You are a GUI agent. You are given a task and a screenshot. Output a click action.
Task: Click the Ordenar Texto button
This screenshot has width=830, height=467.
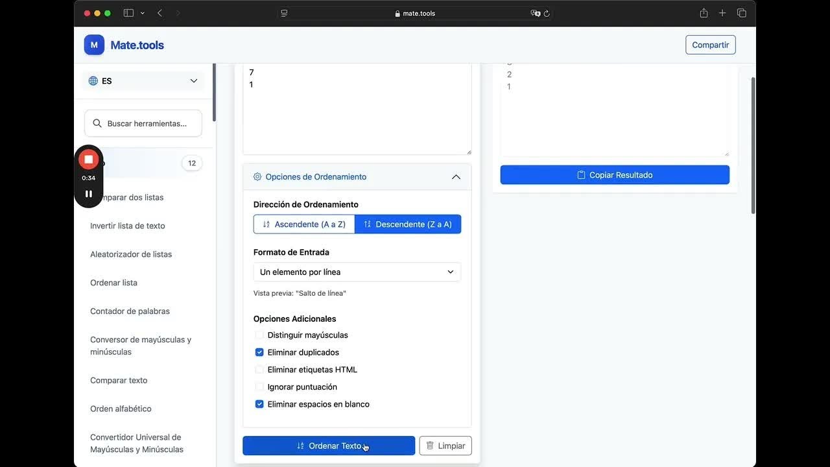click(329, 446)
